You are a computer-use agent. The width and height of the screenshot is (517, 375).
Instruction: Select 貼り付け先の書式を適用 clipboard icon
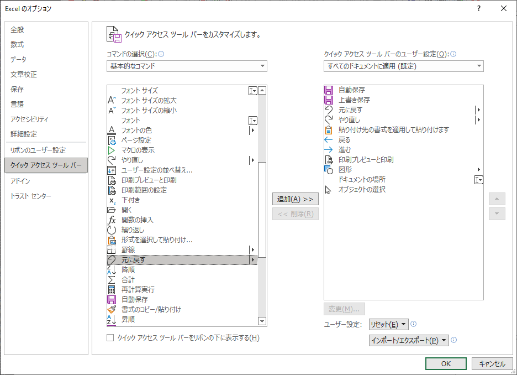[x=329, y=130]
